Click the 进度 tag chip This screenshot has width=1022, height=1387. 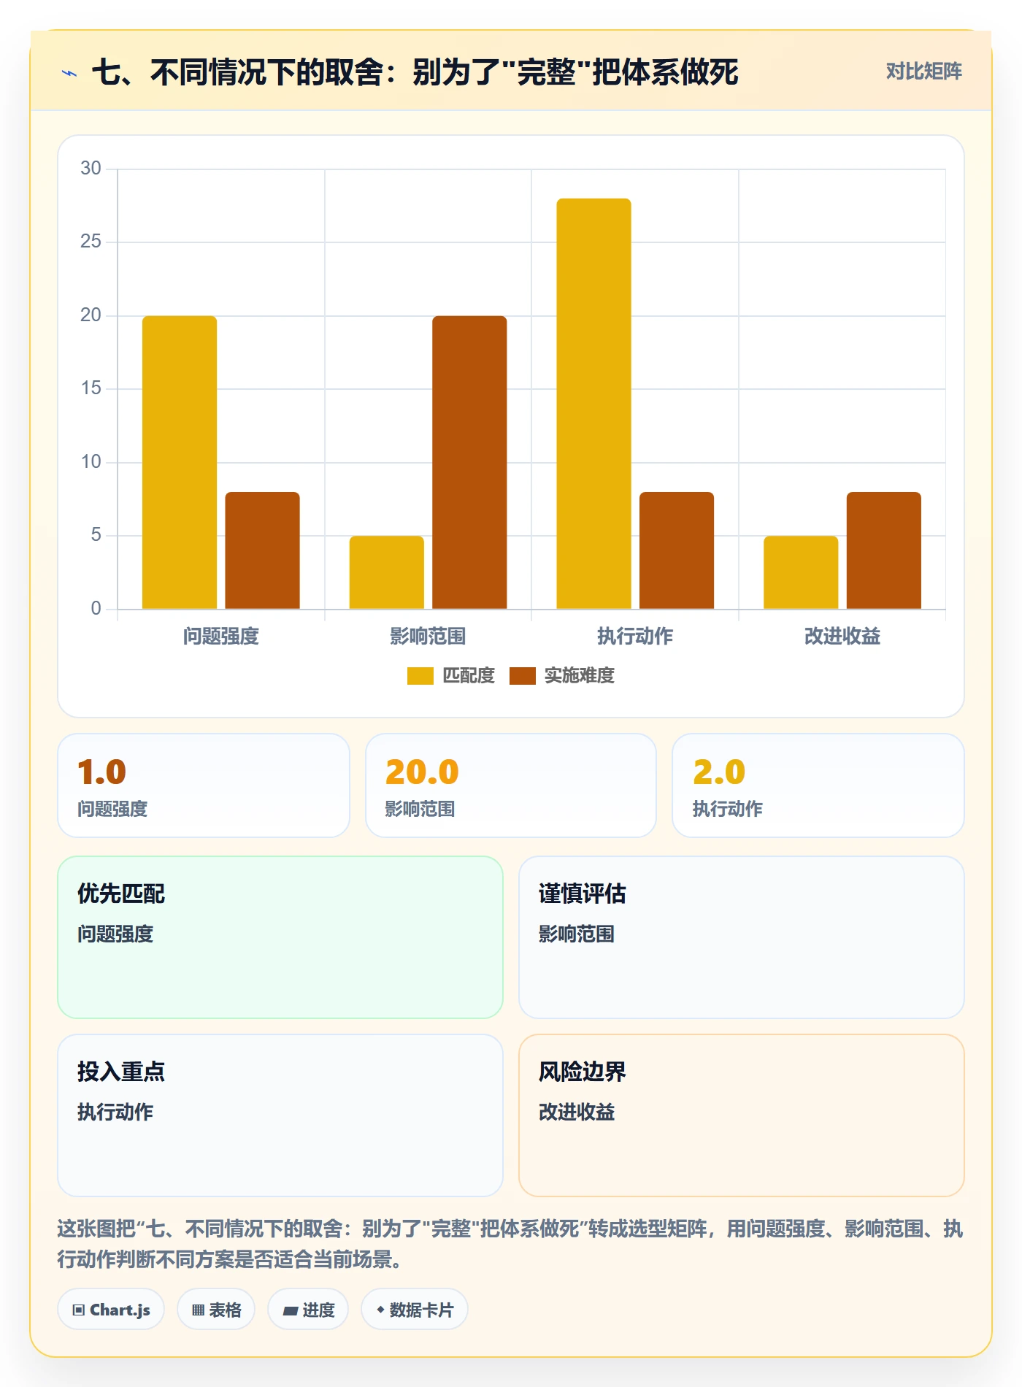click(x=308, y=1310)
